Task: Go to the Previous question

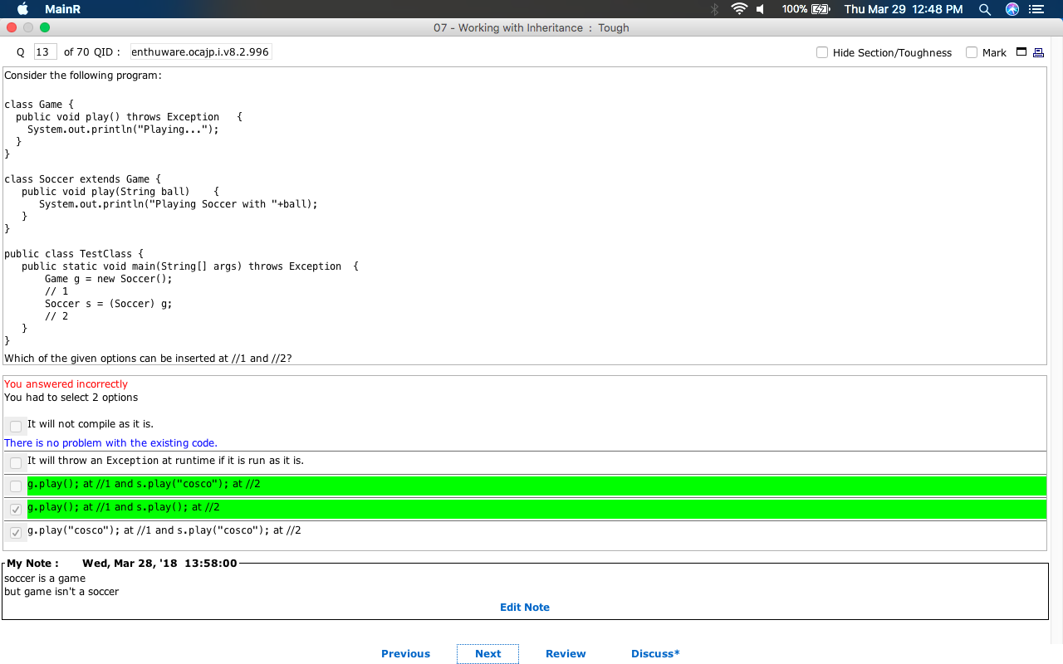Action: 405,654
